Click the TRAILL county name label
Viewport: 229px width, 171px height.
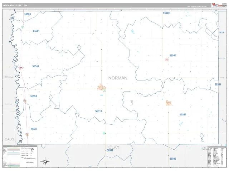9,77
